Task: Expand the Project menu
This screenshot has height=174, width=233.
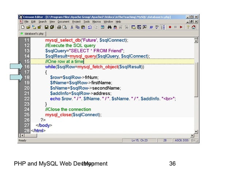Action: (x=76, y=22)
